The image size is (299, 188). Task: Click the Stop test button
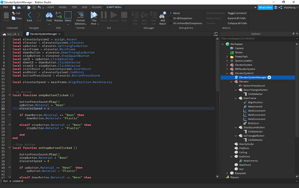pyautogui.click(x=124, y=15)
